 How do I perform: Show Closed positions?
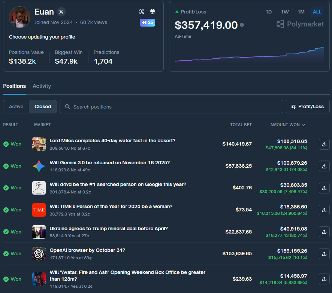click(43, 107)
